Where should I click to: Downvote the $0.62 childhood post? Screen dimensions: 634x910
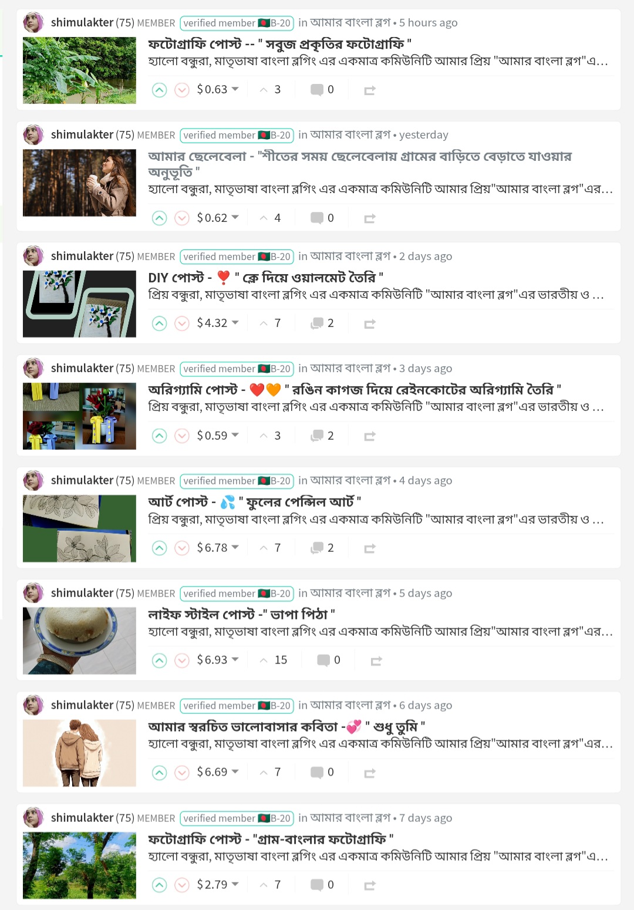[x=182, y=218]
